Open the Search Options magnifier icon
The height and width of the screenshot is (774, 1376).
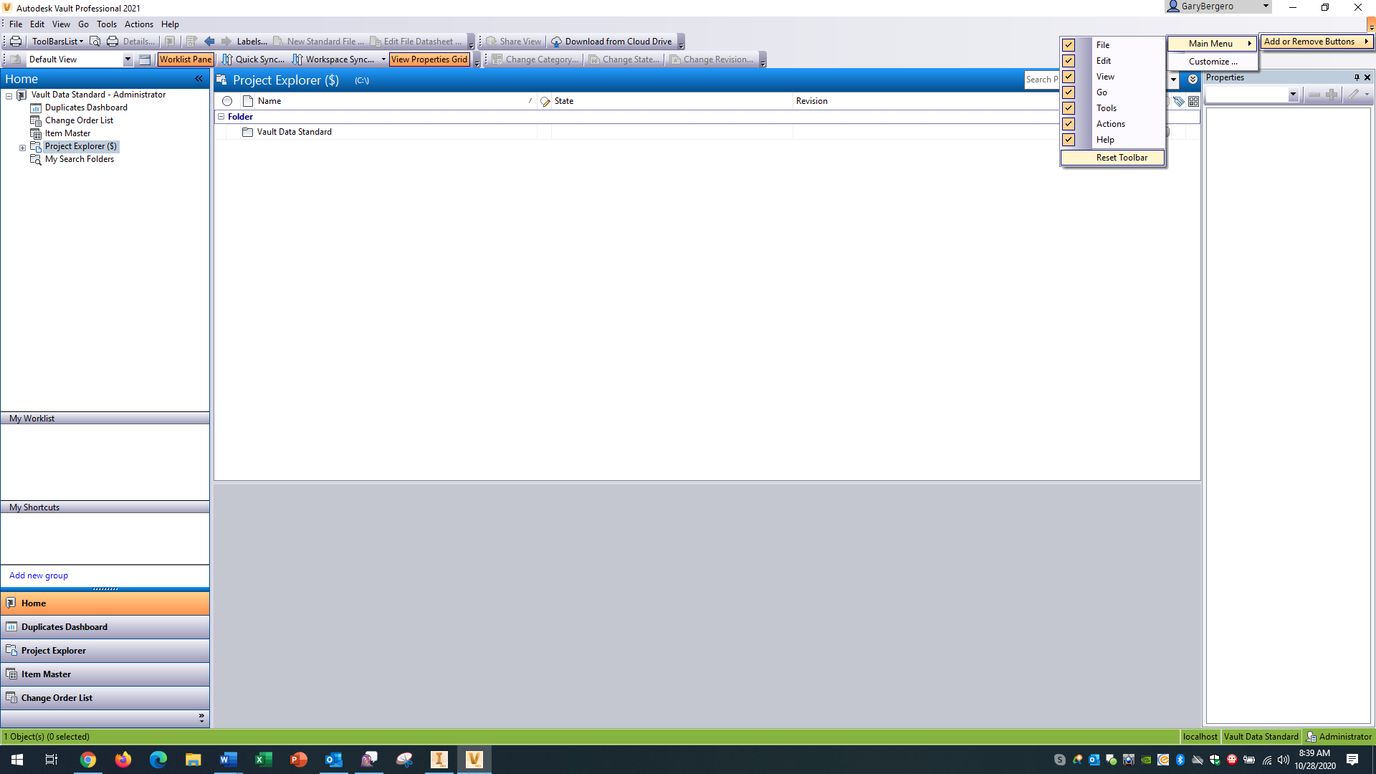pyautogui.click(x=95, y=41)
